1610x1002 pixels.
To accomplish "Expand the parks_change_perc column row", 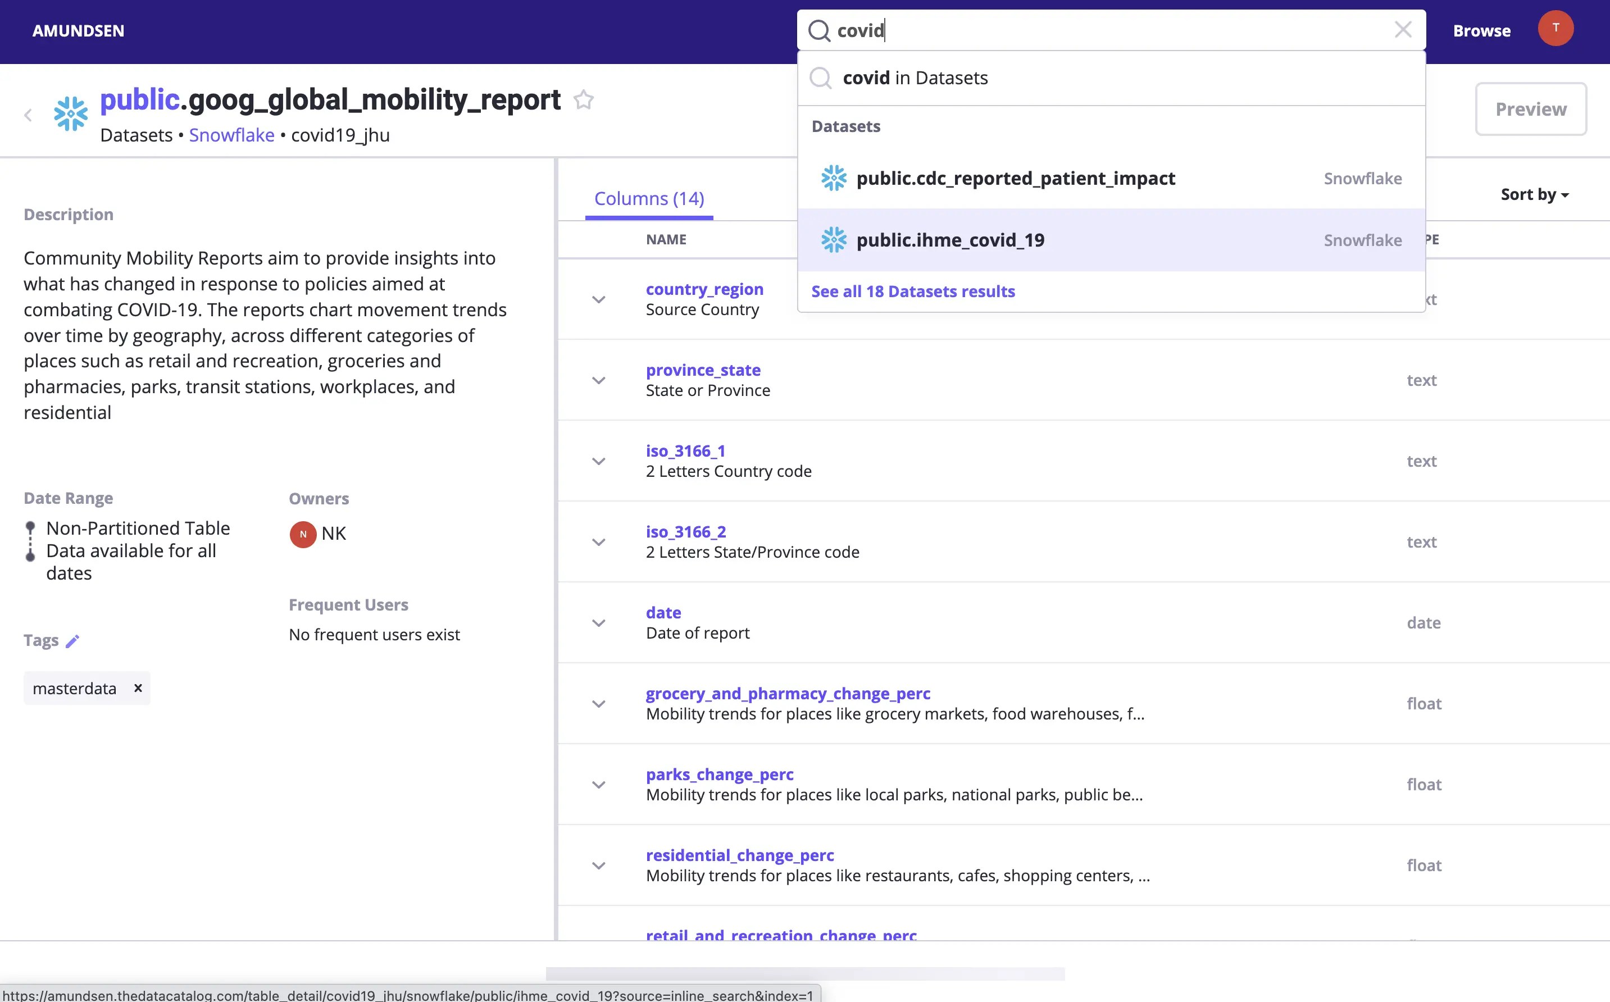I will (598, 785).
